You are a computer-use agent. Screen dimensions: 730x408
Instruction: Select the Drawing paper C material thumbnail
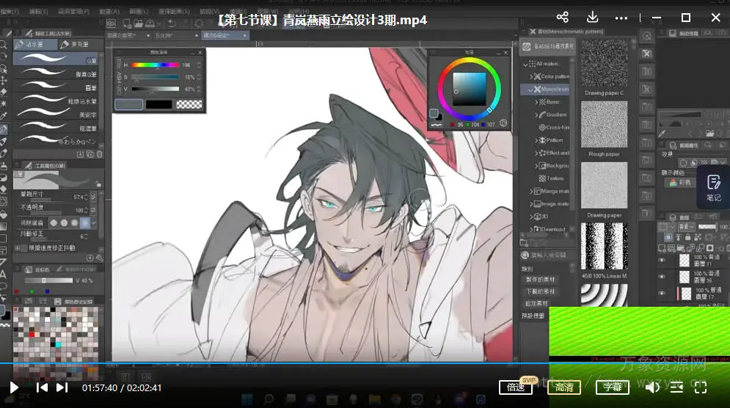[605, 63]
